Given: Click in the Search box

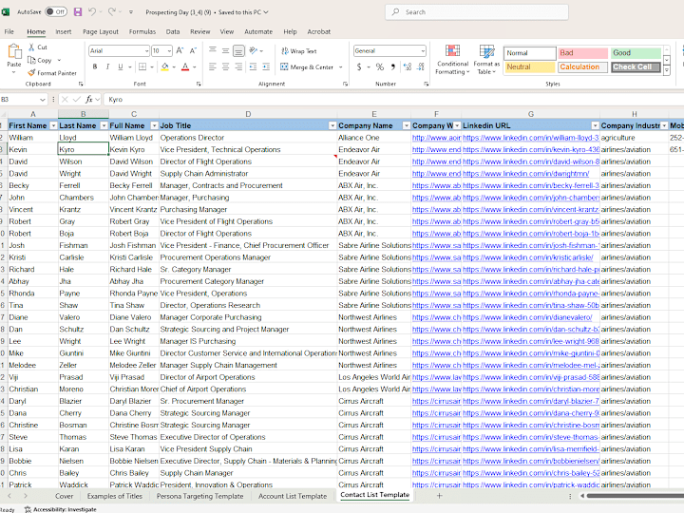Looking at the screenshot, I should 476,12.
